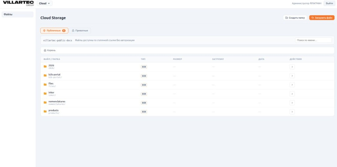Click the Файл / Папка column header
Image resolution: width=337 pixels, height=167 pixels.
52,59
